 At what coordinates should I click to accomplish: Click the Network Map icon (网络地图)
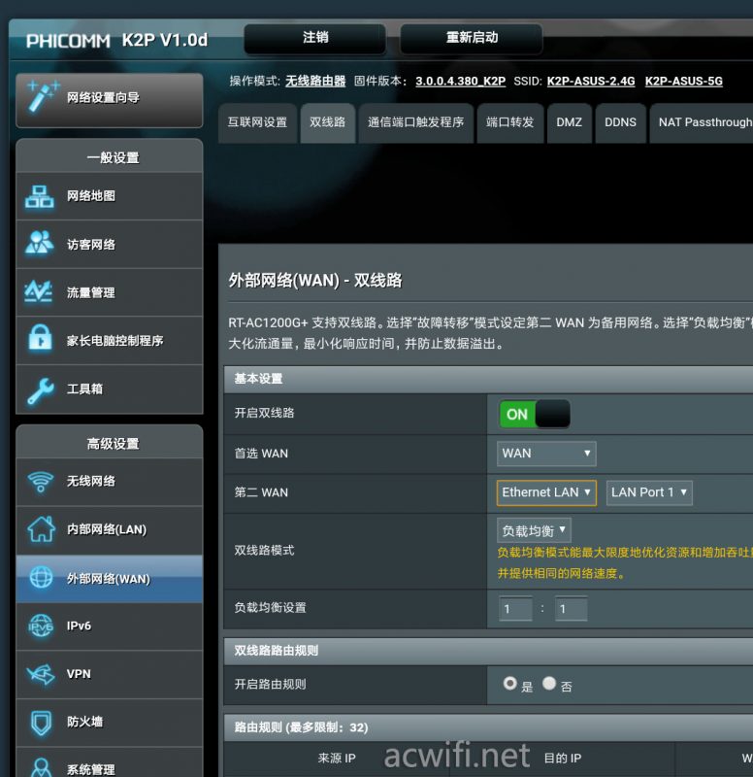tap(40, 197)
